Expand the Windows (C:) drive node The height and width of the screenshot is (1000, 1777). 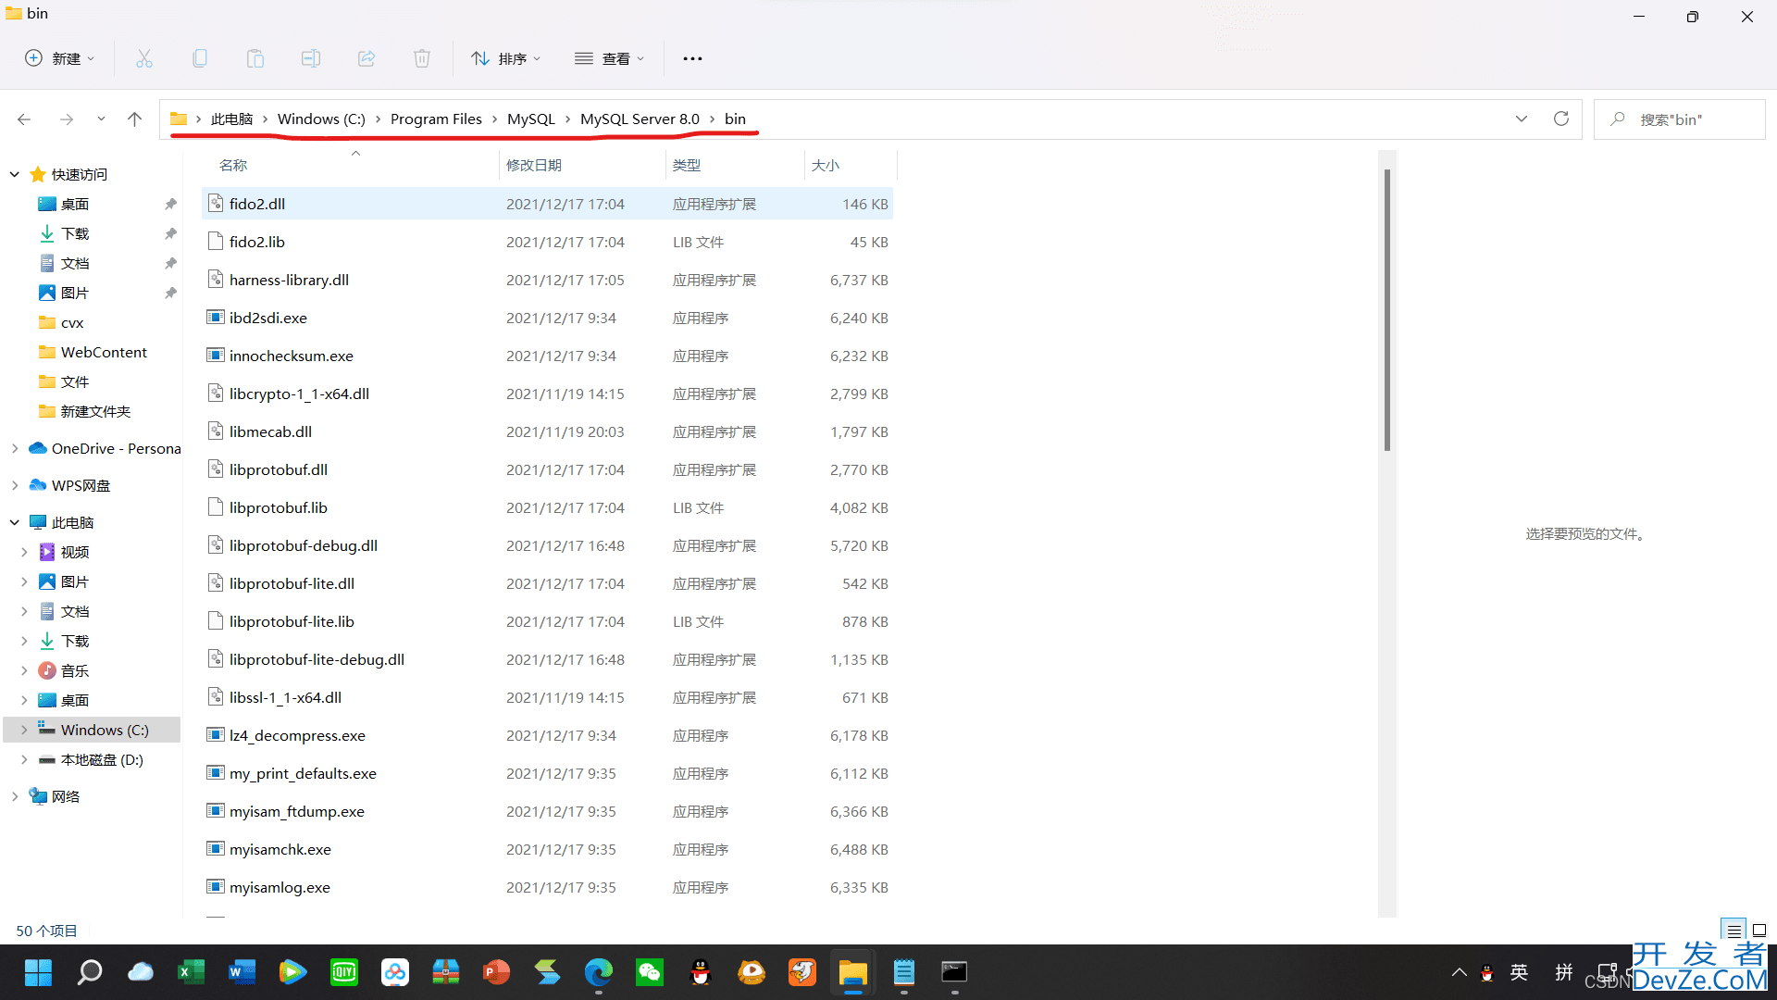click(x=24, y=730)
